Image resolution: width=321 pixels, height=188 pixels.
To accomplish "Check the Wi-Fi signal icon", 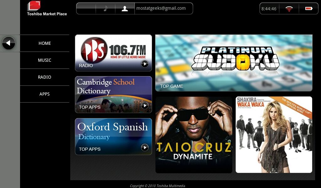I will tap(289, 8).
